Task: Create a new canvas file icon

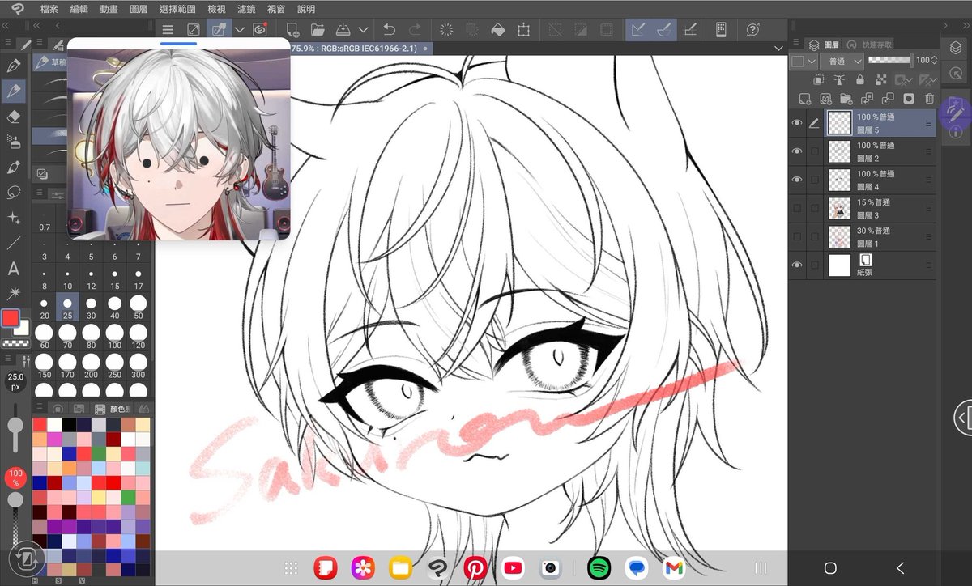Action: (292, 30)
